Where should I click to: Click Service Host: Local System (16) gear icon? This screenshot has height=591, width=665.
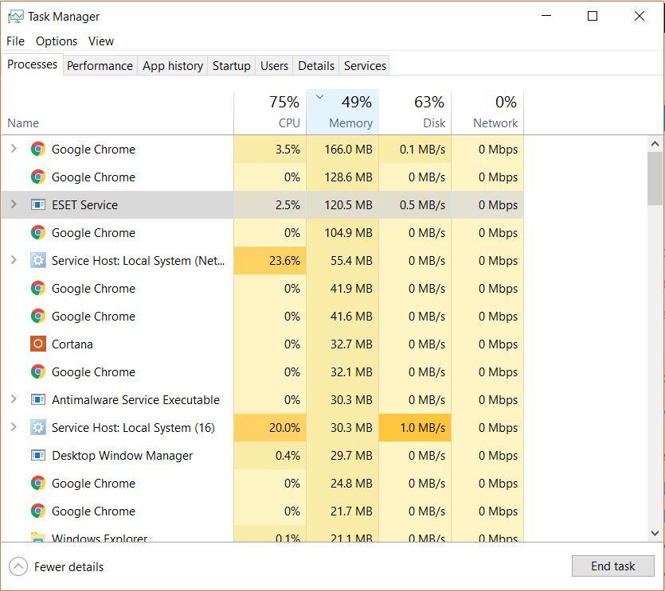tap(38, 427)
